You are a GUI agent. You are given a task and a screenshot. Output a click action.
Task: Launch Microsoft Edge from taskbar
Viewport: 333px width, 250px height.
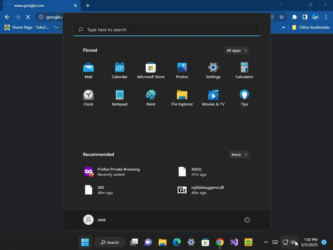(177, 242)
